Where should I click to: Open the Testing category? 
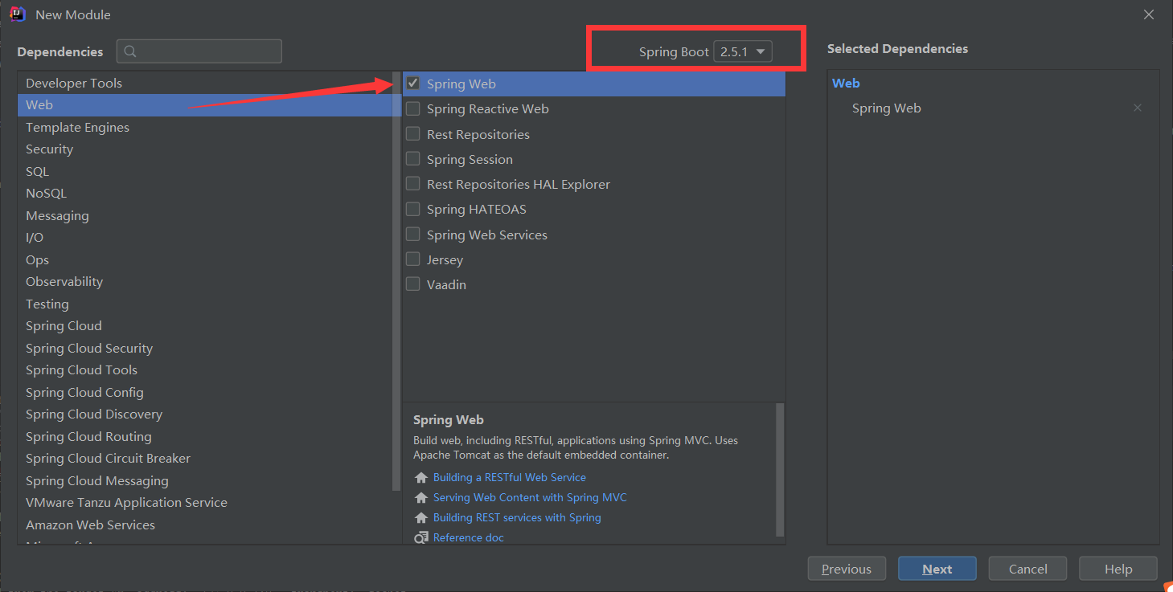[x=204, y=304]
